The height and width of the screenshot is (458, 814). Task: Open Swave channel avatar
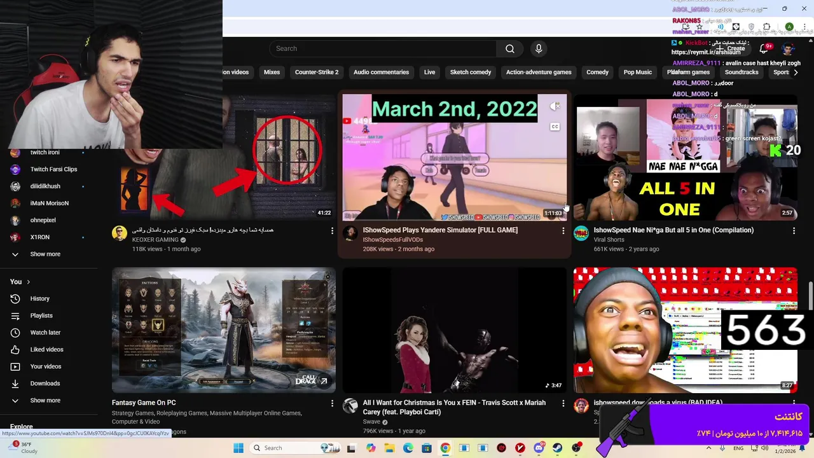[350, 406]
